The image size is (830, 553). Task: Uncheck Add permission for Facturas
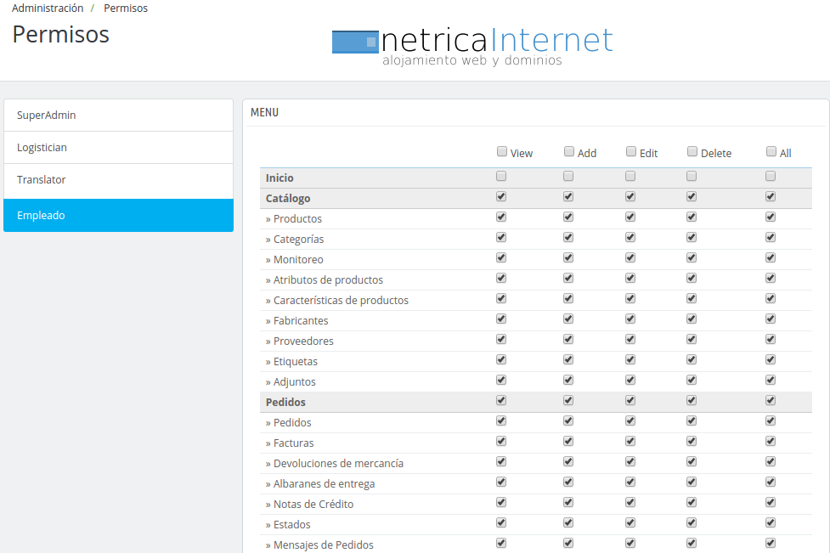(568, 442)
